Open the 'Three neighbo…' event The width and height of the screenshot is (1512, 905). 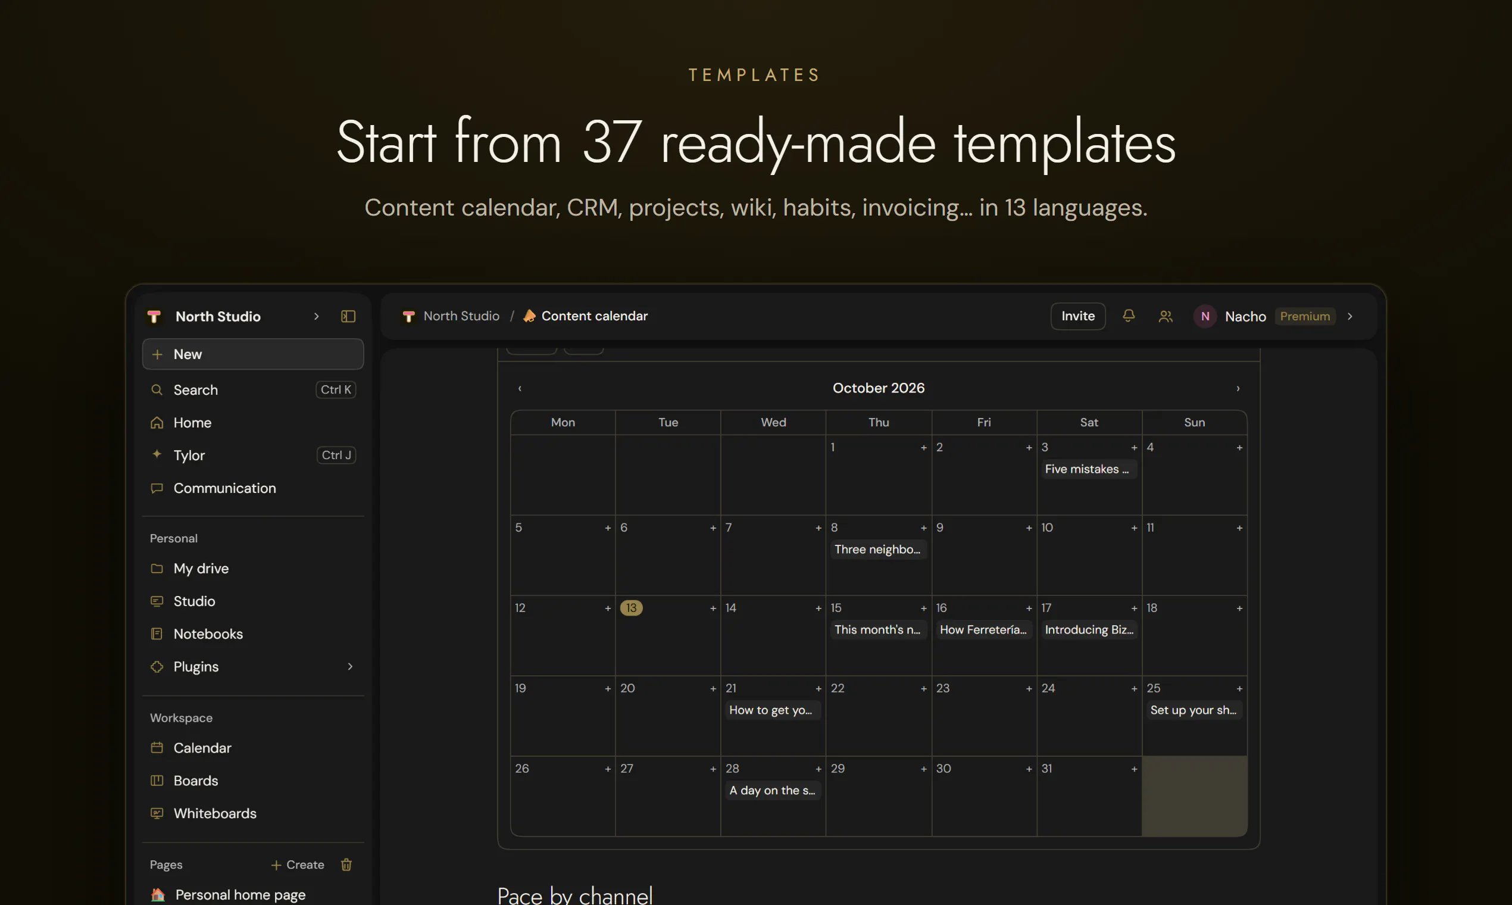(x=878, y=550)
